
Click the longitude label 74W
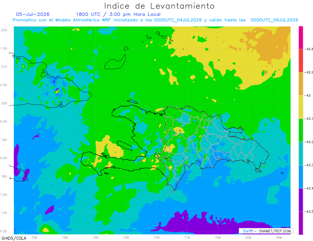[95, 237]
